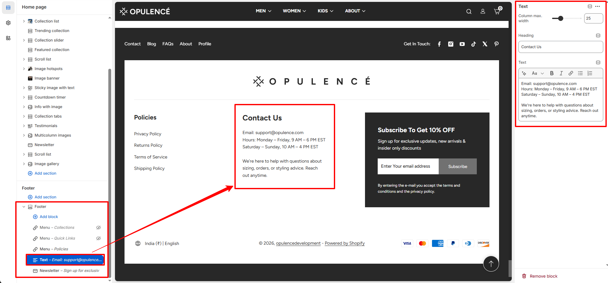Open theme settings gear icon
This screenshot has width=608, height=283.
tap(8, 23)
